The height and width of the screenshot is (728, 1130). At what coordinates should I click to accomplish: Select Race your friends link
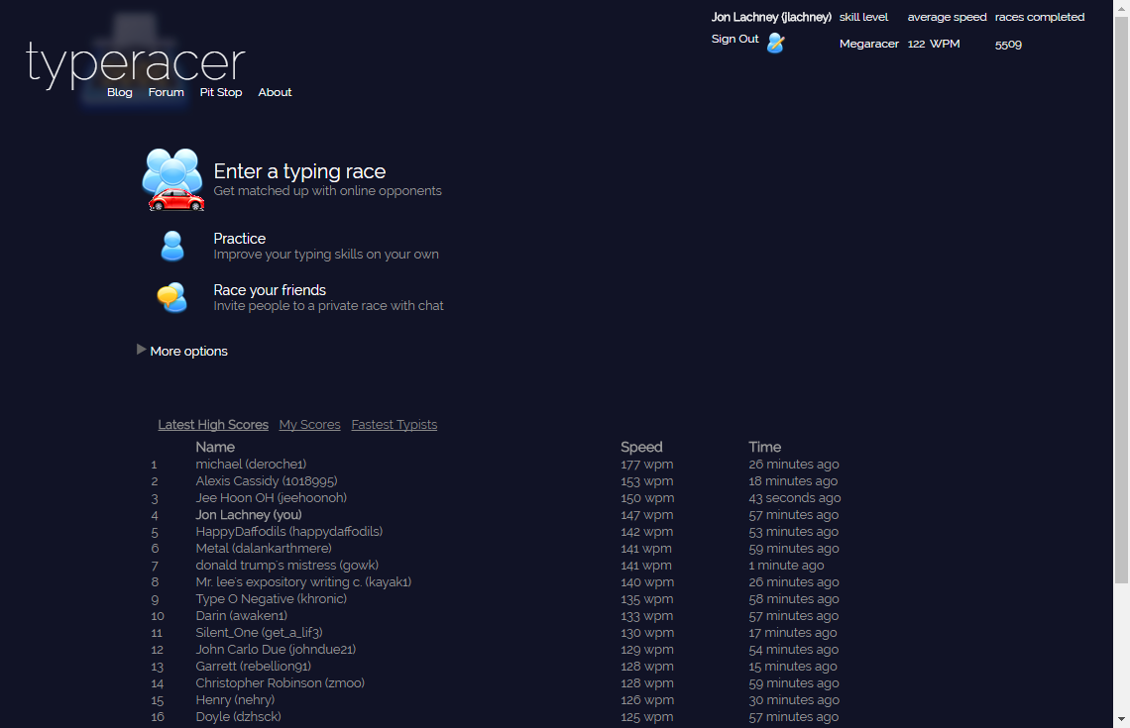tap(270, 290)
